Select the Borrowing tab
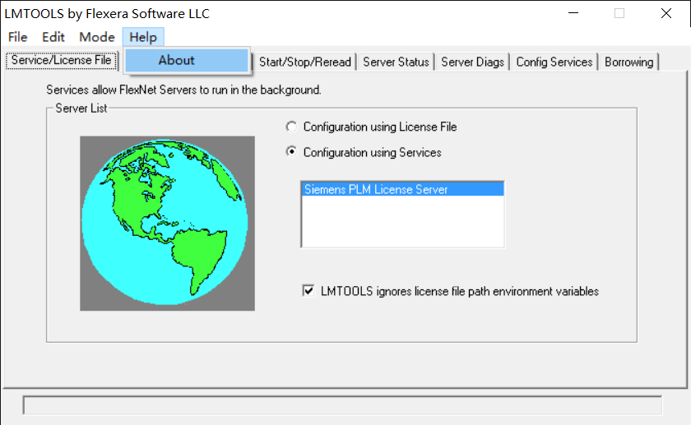This screenshot has width=691, height=425. point(628,62)
